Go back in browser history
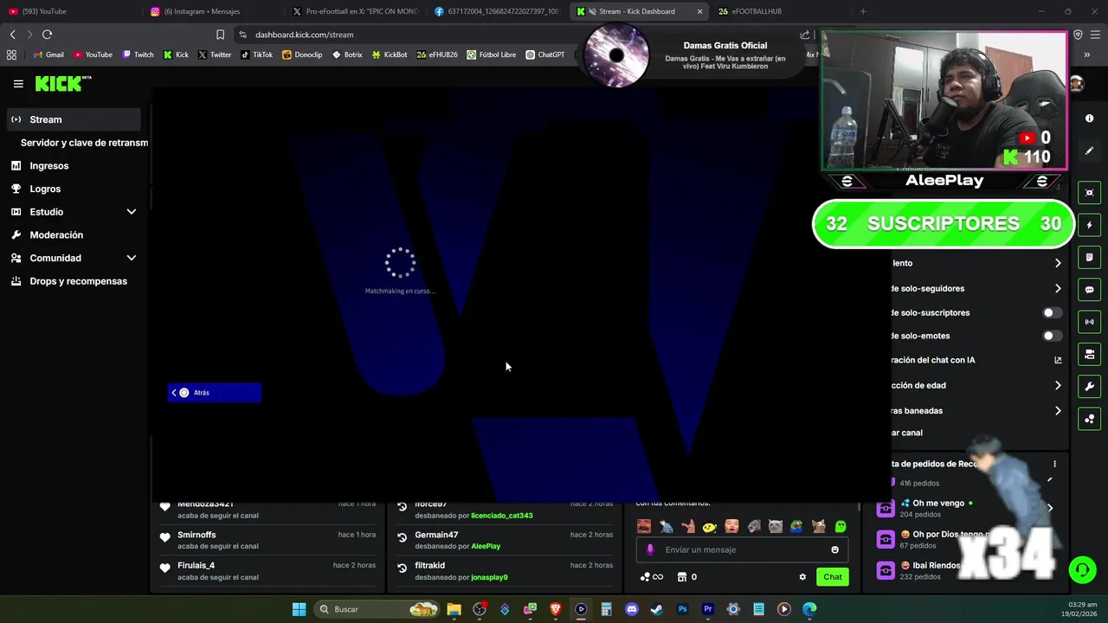This screenshot has width=1108, height=623. coord(12,35)
